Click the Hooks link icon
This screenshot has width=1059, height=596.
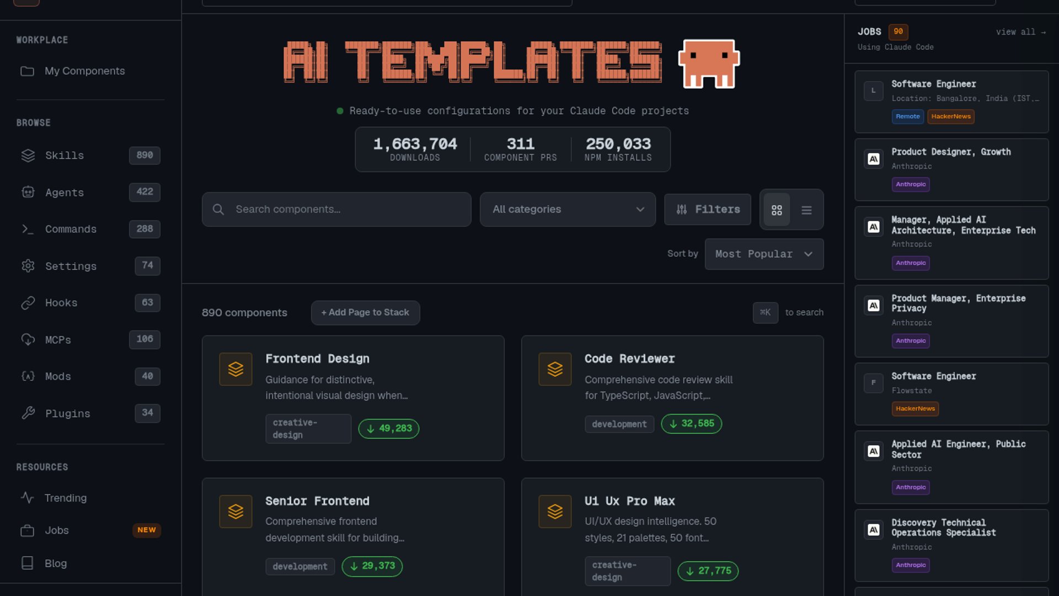[x=28, y=303]
